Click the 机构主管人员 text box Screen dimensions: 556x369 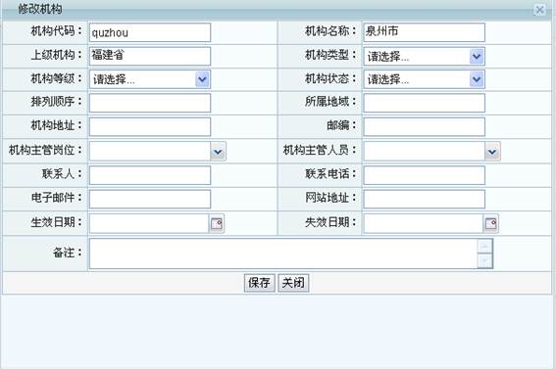coord(424,152)
